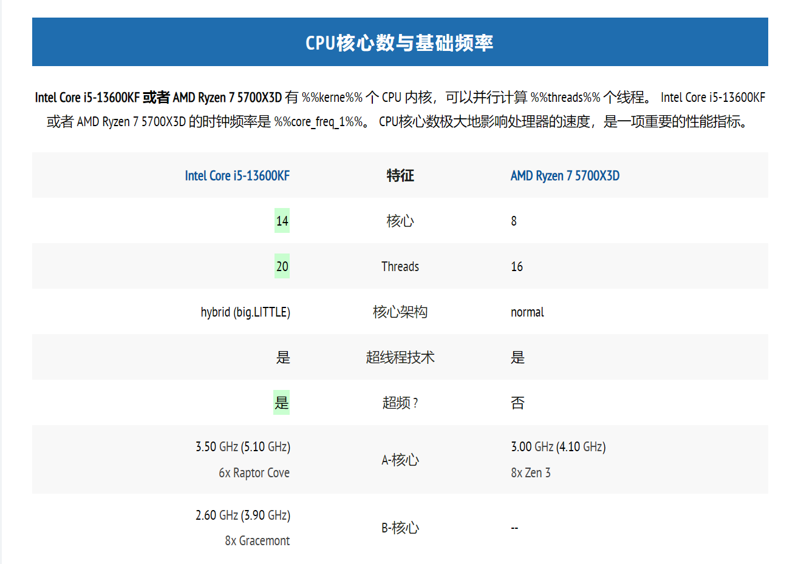
Task: Click the %%threads%% placeholder in the description
Action: click(565, 97)
